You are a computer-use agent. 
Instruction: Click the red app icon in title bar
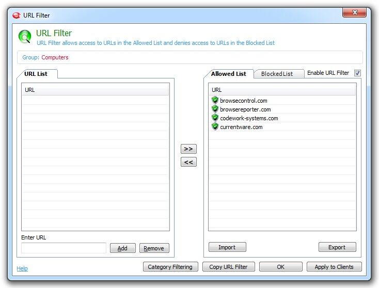click(x=16, y=15)
